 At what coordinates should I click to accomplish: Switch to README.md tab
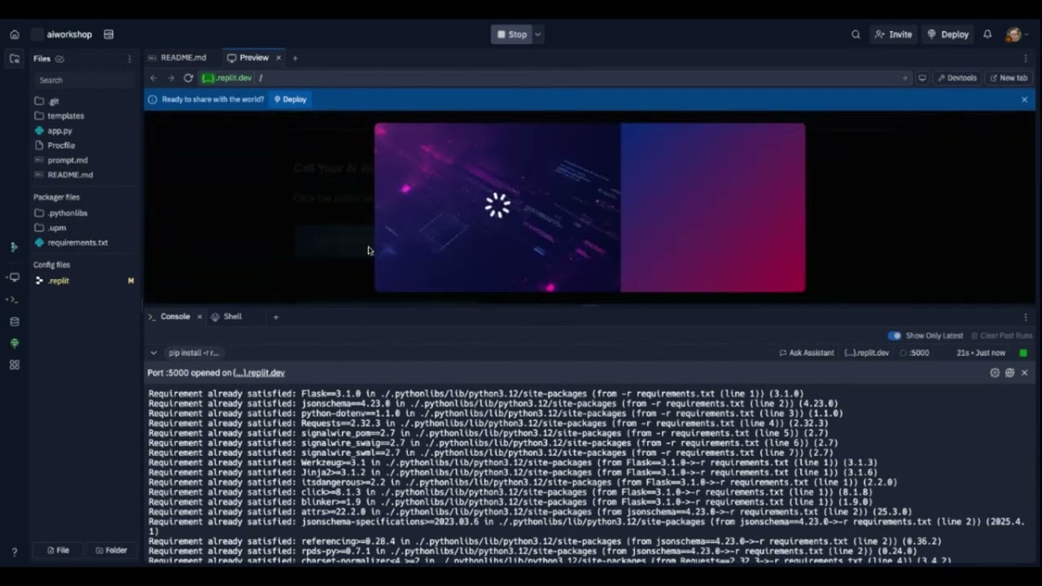[177, 58]
